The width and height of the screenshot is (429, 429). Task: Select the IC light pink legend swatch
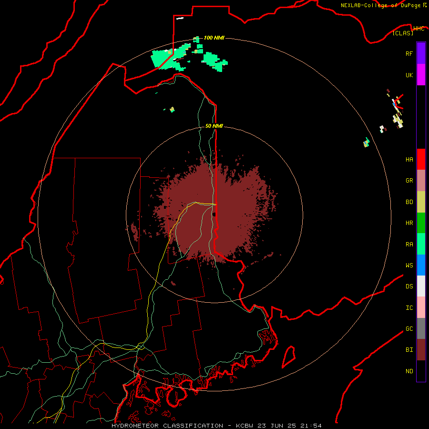coord(421,307)
